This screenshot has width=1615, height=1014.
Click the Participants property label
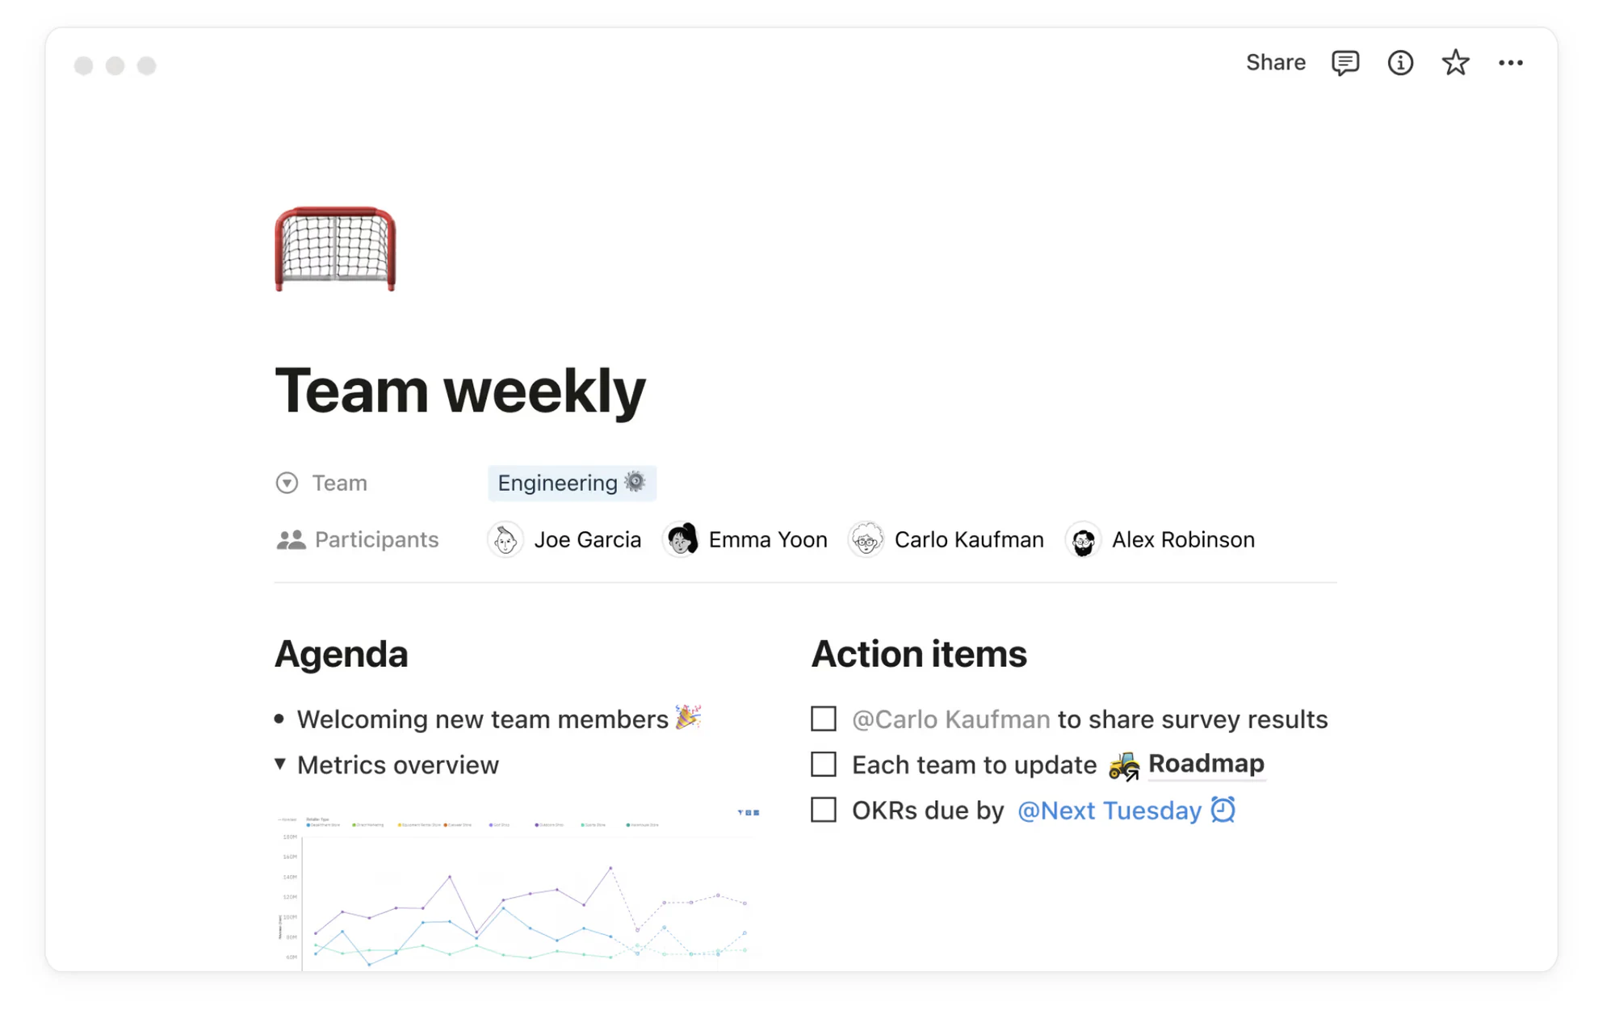(x=376, y=539)
